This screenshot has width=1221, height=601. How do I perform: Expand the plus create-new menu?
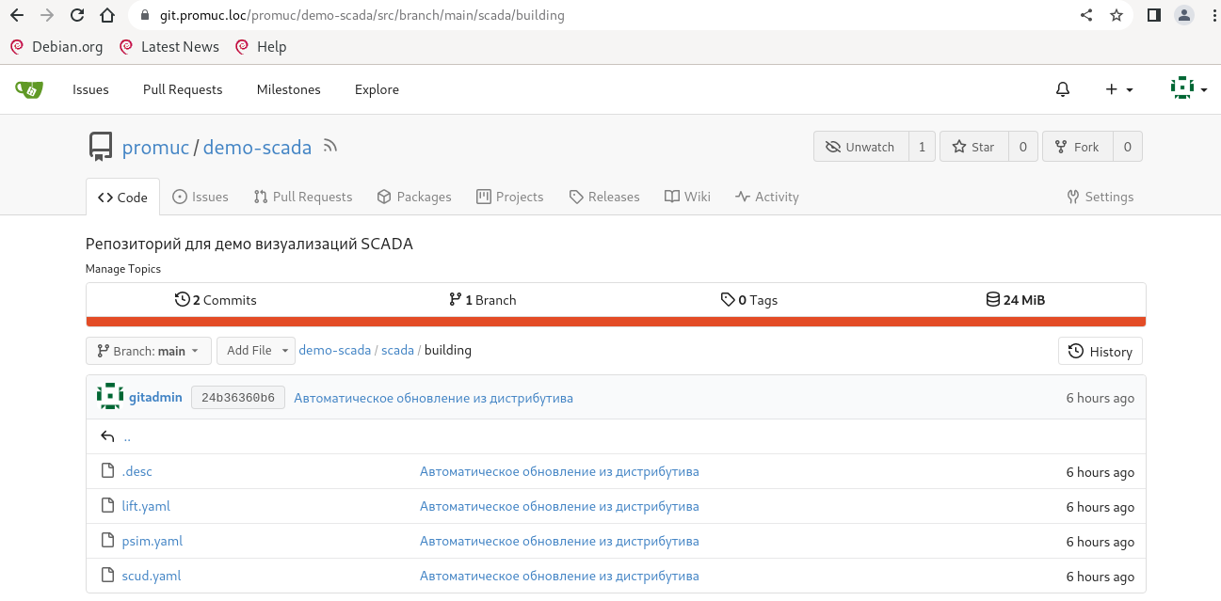pos(1118,89)
